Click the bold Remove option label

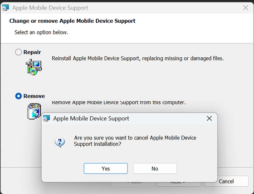point(34,96)
